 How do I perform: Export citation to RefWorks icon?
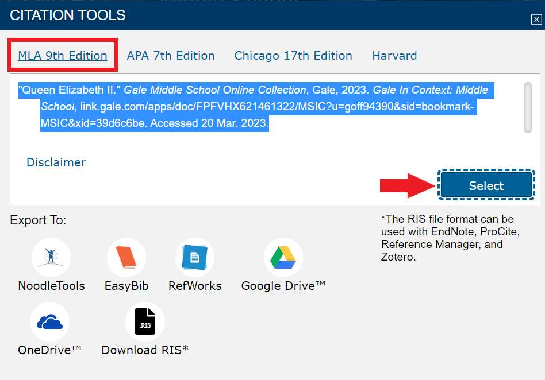click(x=195, y=258)
